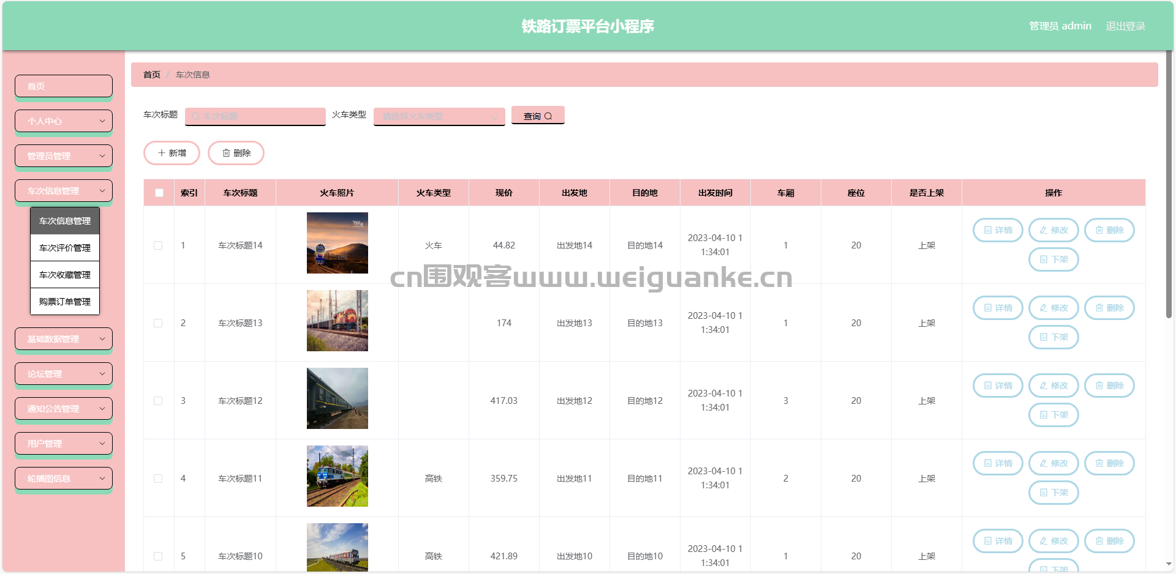Select 车次评价管理 submenu item
1176x574 pixels.
click(65, 248)
